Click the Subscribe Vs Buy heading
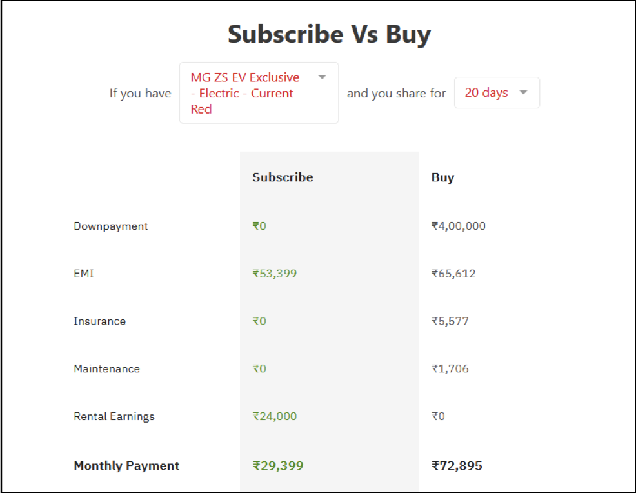Image resolution: width=636 pixels, height=493 pixels. tap(329, 34)
